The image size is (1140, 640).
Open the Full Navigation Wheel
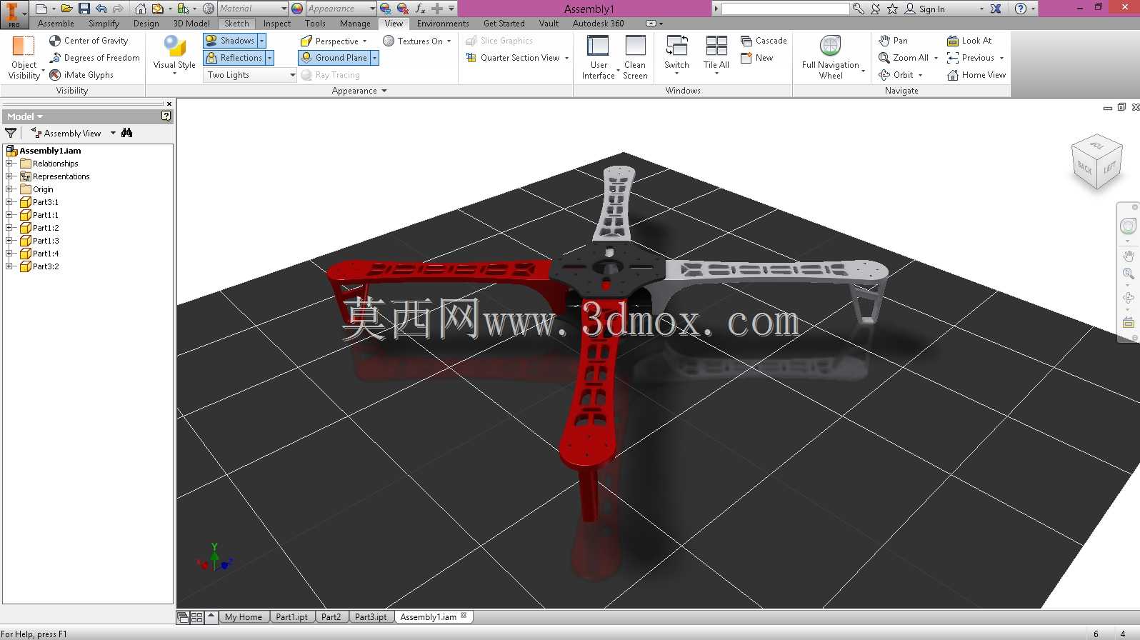(831, 57)
